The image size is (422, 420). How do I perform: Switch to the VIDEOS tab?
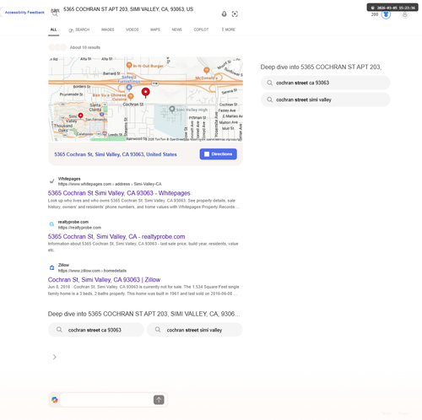[x=133, y=30]
